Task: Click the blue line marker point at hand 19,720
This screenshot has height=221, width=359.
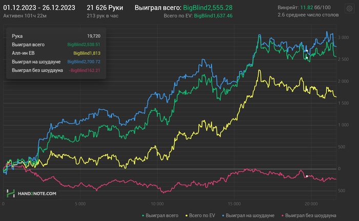Action: tap(307, 51)
